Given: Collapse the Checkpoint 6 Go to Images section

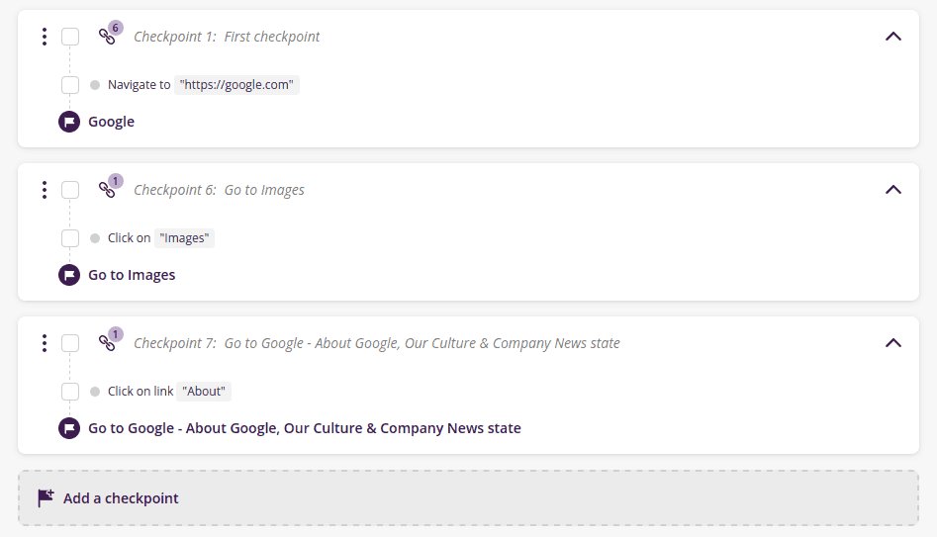Looking at the screenshot, I should pyautogui.click(x=892, y=190).
